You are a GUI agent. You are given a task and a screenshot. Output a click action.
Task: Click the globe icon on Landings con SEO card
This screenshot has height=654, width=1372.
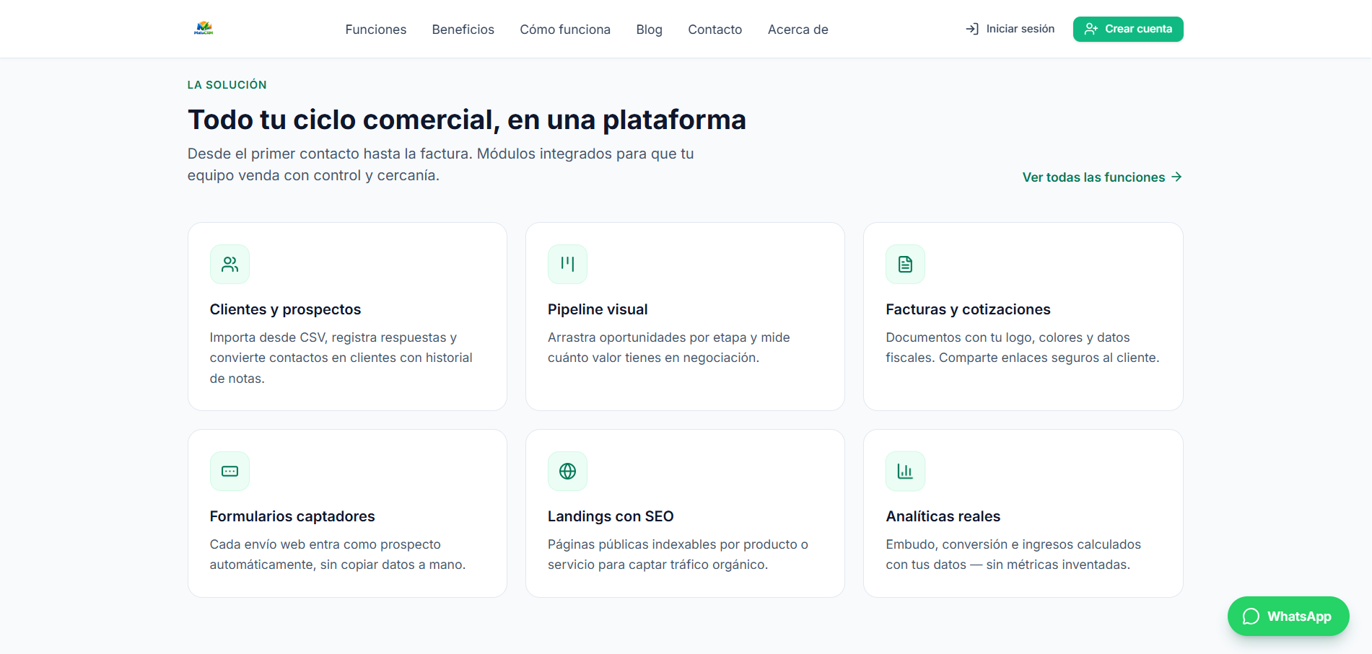[x=567, y=471]
